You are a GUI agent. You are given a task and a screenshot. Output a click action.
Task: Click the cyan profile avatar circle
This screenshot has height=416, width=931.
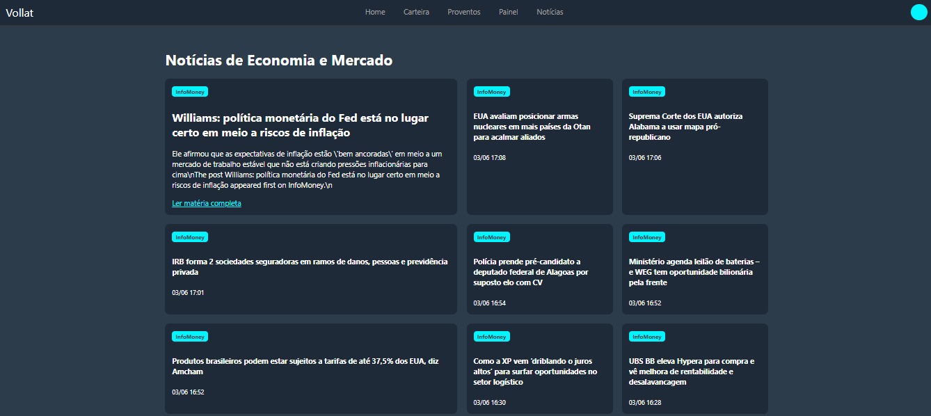point(919,13)
